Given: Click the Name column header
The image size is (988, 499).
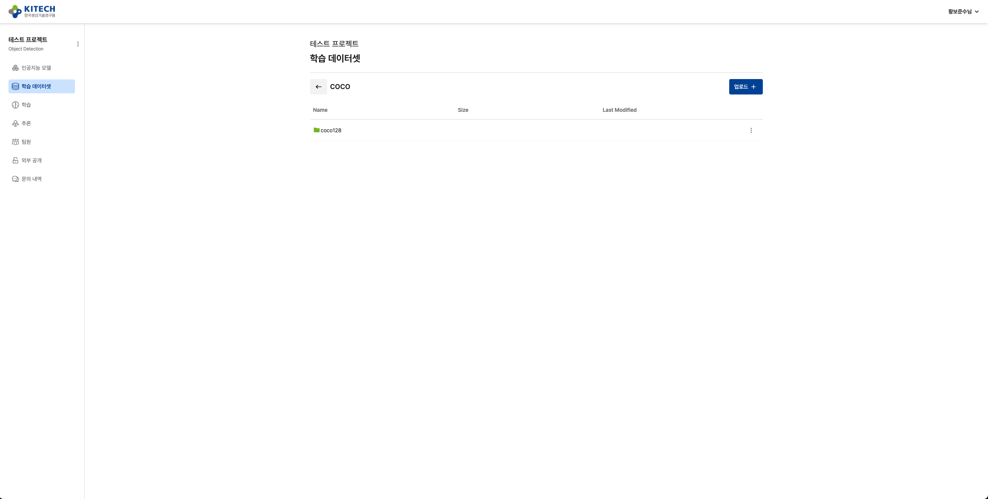Looking at the screenshot, I should click(320, 110).
